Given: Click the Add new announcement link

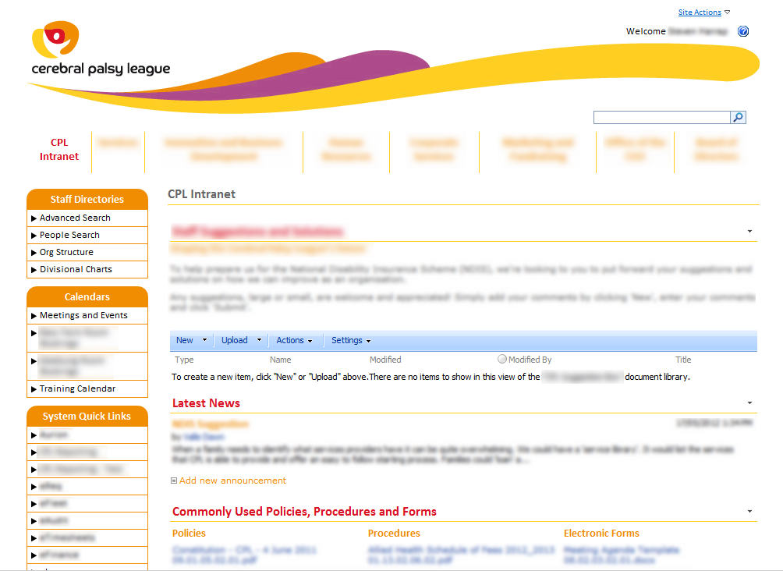Looking at the screenshot, I should tap(232, 481).
